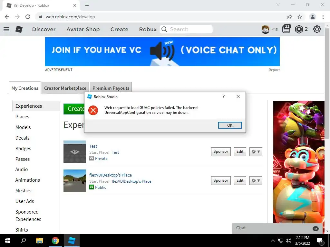Switch to Premium Payouts tab
The image size is (330, 247).
[111, 88]
